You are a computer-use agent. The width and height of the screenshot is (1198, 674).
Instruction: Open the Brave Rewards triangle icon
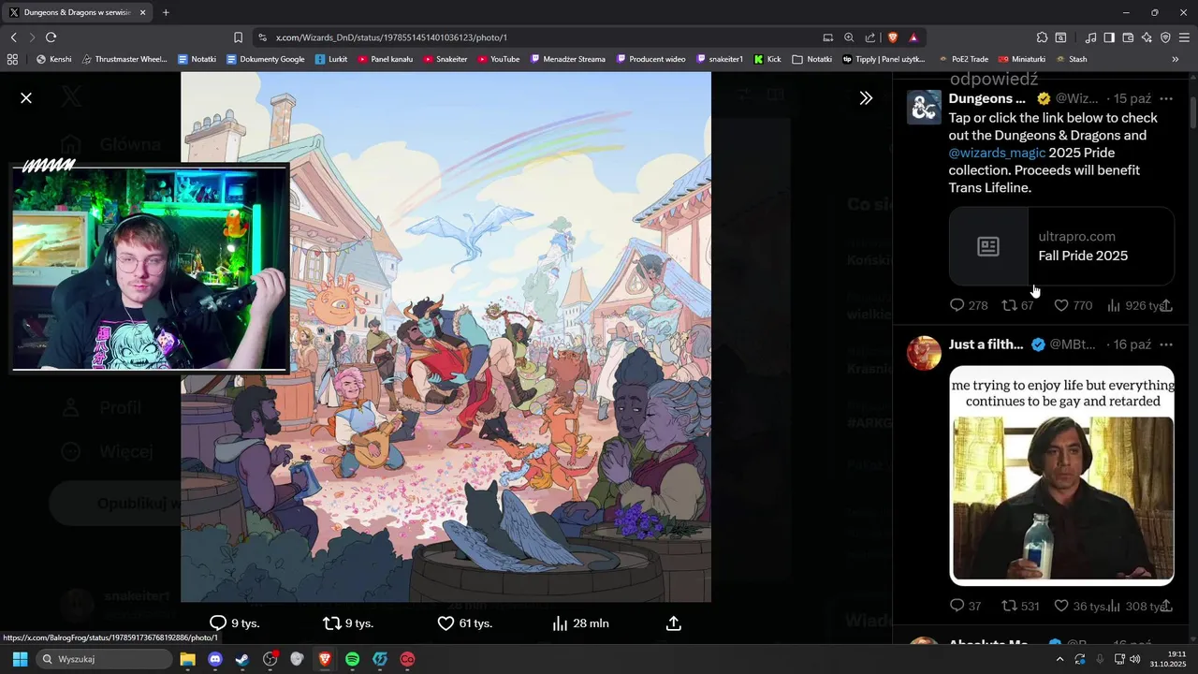[x=913, y=37]
